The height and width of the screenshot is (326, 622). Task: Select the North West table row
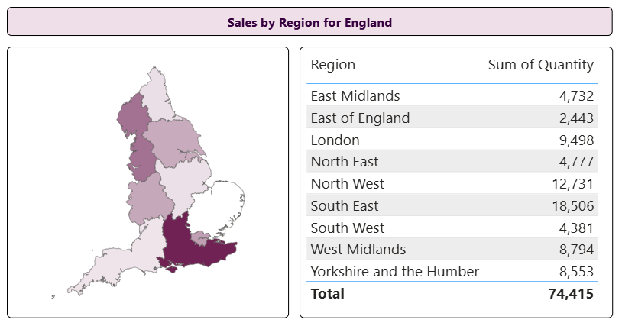click(x=452, y=184)
